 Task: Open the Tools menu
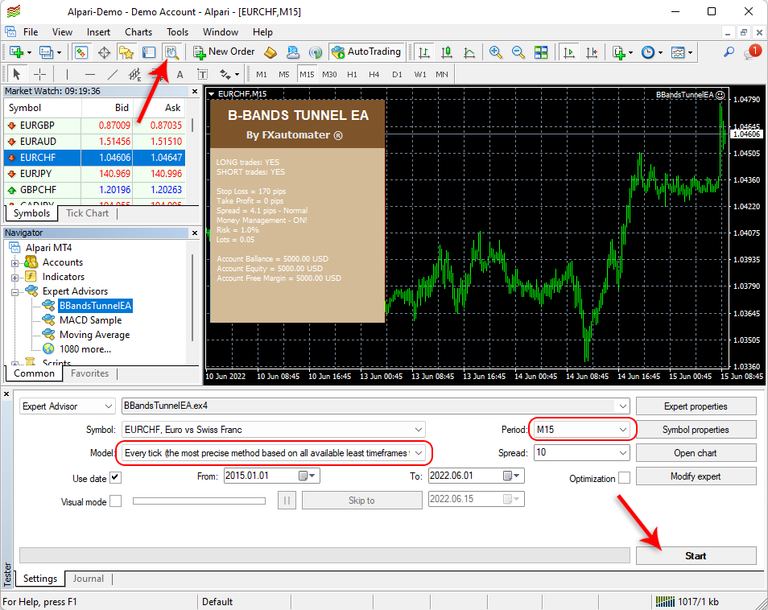pos(177,32)
